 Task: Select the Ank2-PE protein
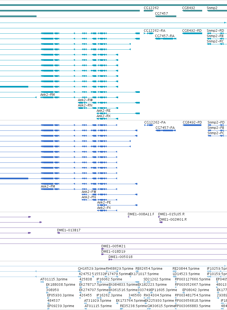[x=104, y=202]
